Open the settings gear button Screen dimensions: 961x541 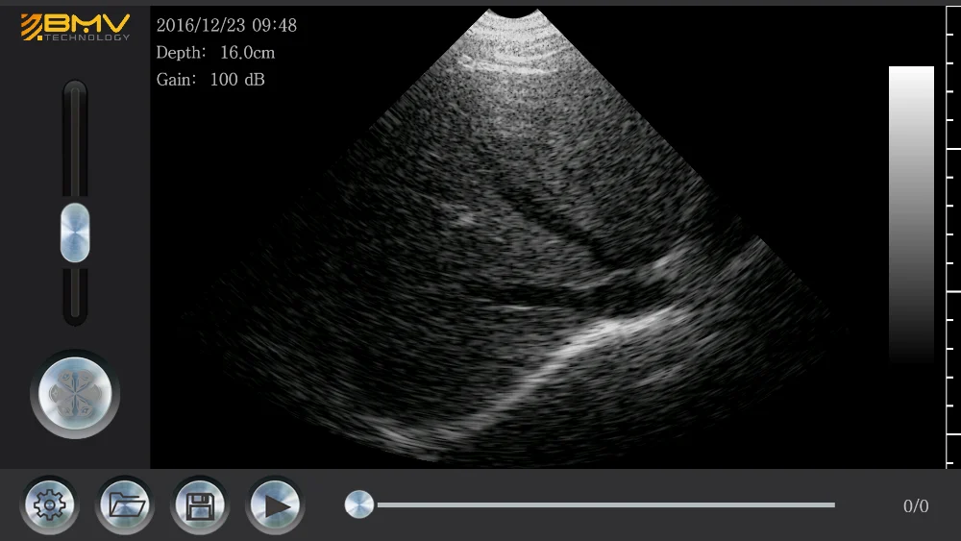50,505
